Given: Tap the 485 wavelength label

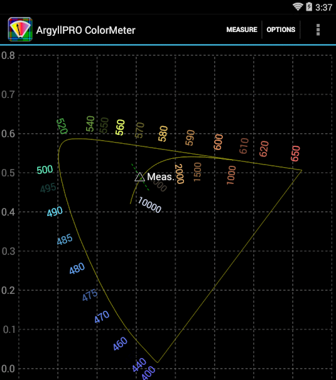Looking at the screenshot, I should pyautogui.click(x=65, y=239).
